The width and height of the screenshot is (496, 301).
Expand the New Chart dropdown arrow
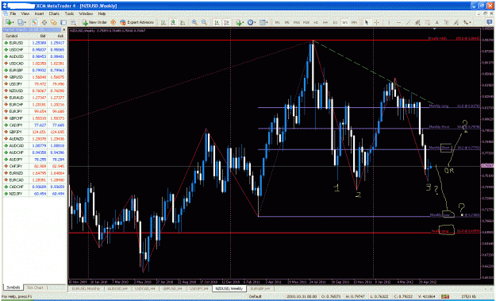point(13,22)
